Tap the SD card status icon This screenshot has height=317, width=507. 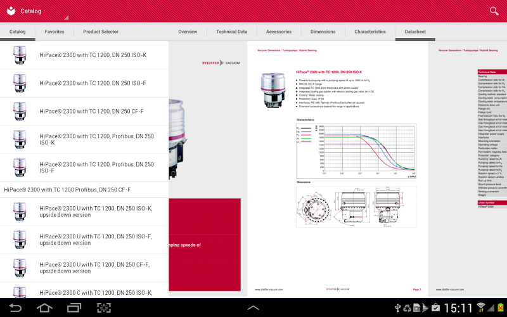click(416, 308)
